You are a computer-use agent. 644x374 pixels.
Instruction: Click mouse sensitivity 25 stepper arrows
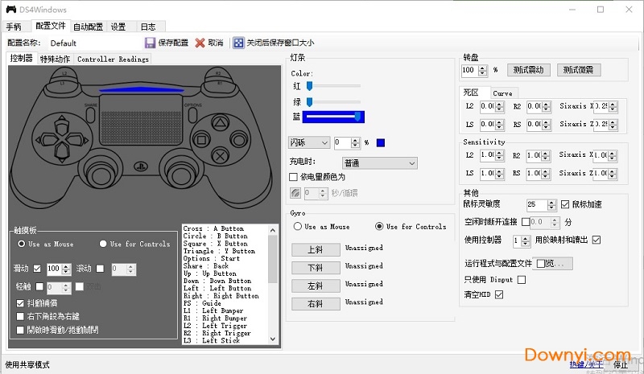551,204
